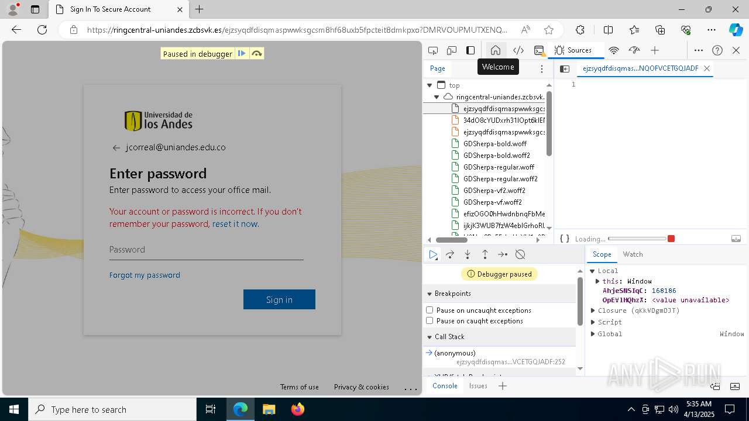Open Task View on the taskbar
Screen dimensions: 749x421
(x=211, y=409)
